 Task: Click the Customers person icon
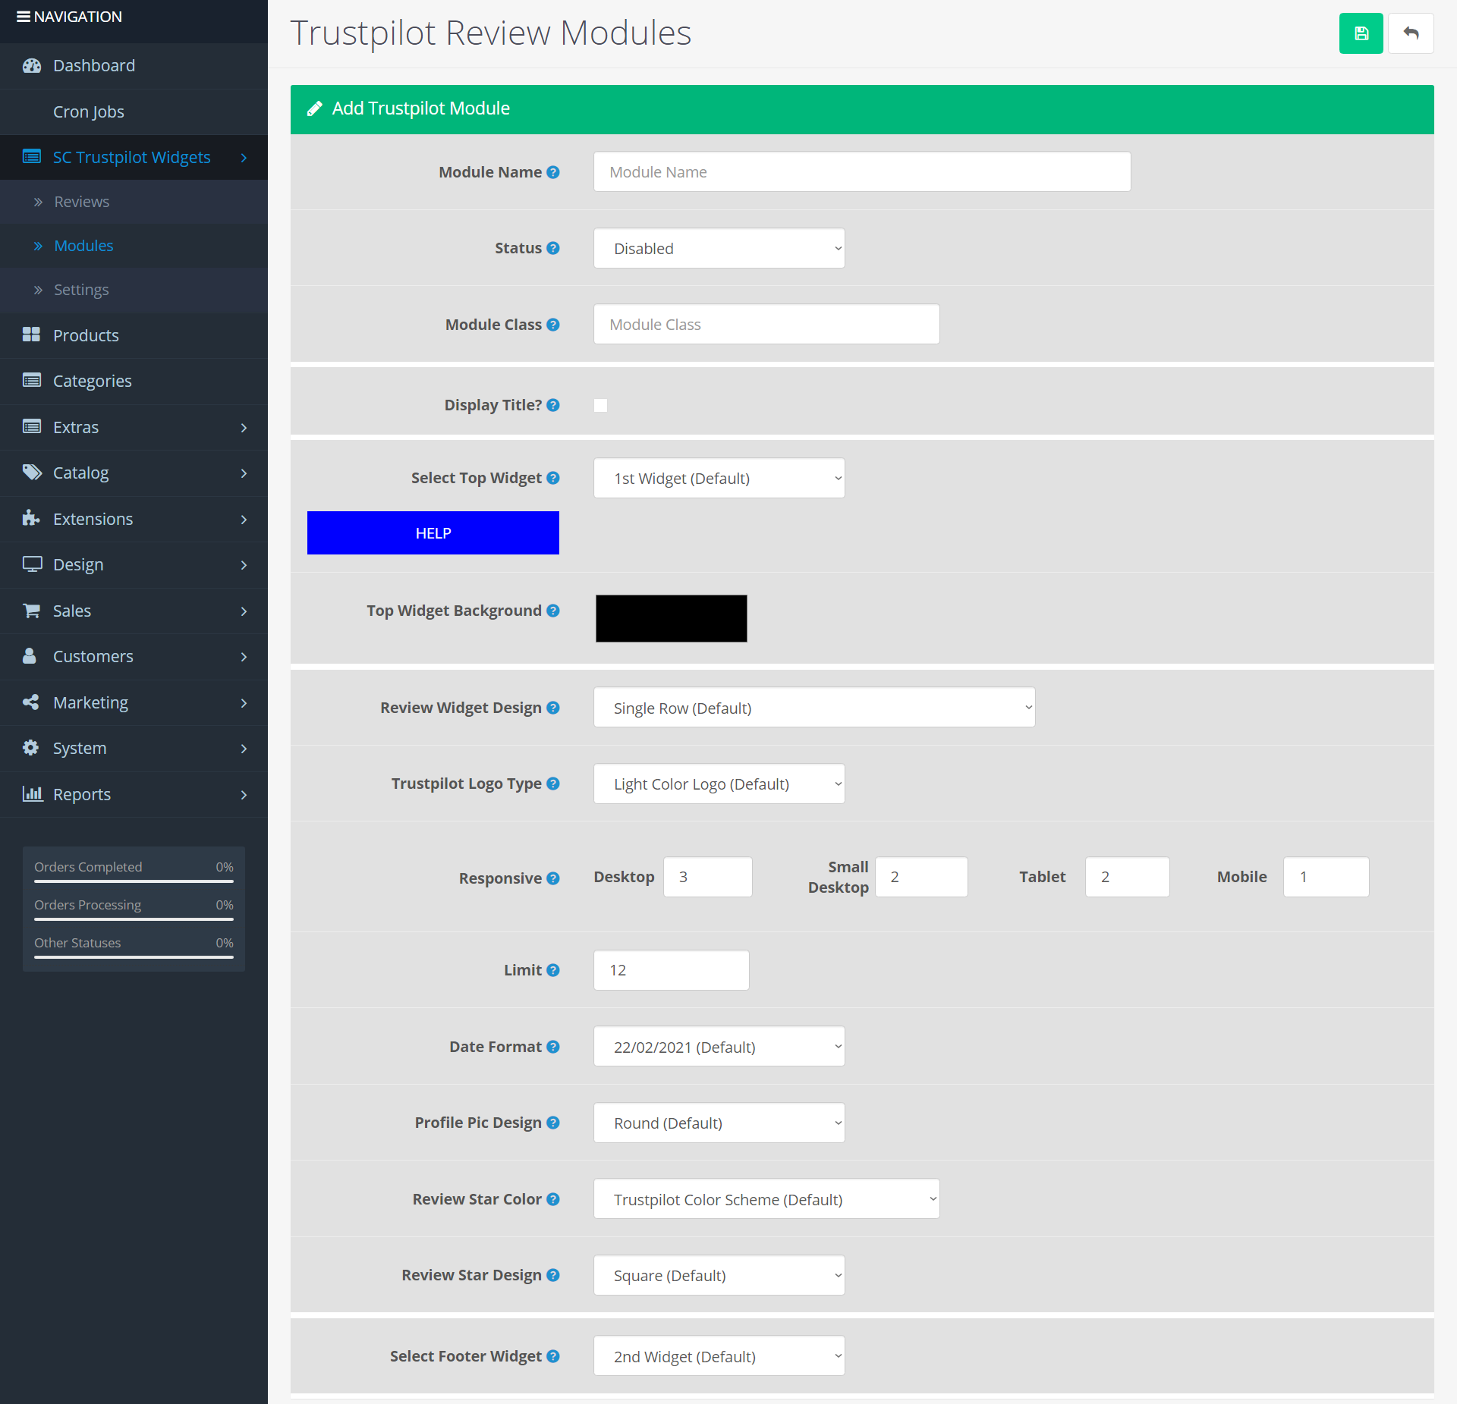tap(30, 656)
